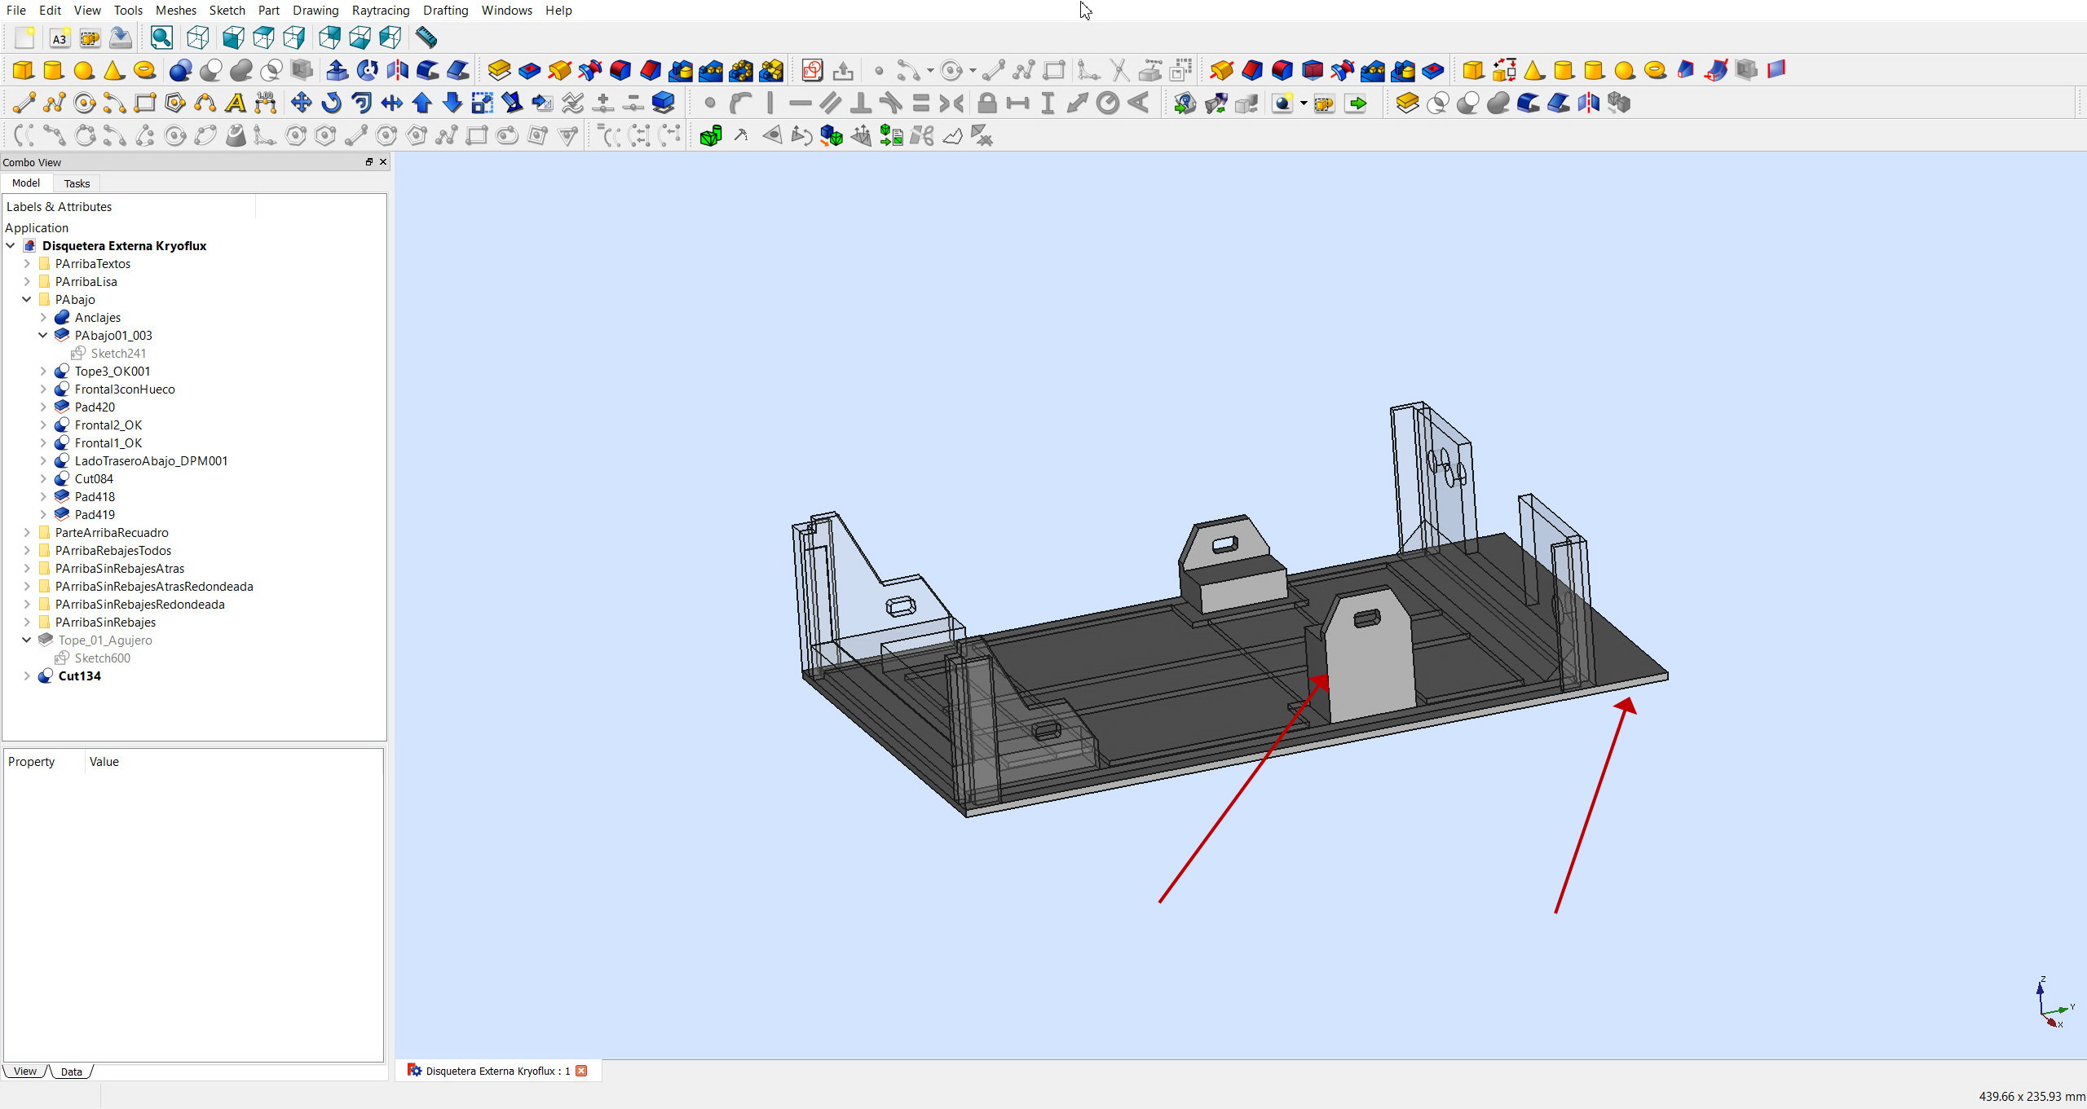Click the measure distance ruler icon

click(426, 37)
